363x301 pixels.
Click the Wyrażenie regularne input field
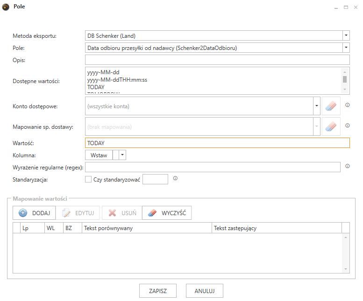click(x=213, y=167)
